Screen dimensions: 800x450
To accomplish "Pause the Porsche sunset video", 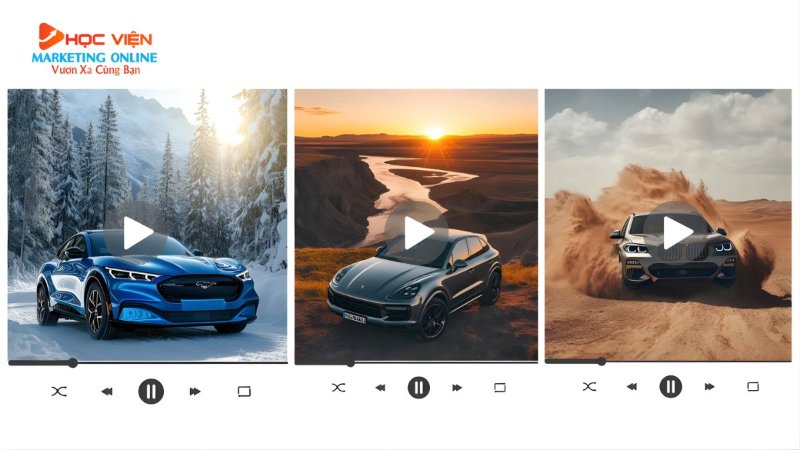I will (x=419, y=387).
